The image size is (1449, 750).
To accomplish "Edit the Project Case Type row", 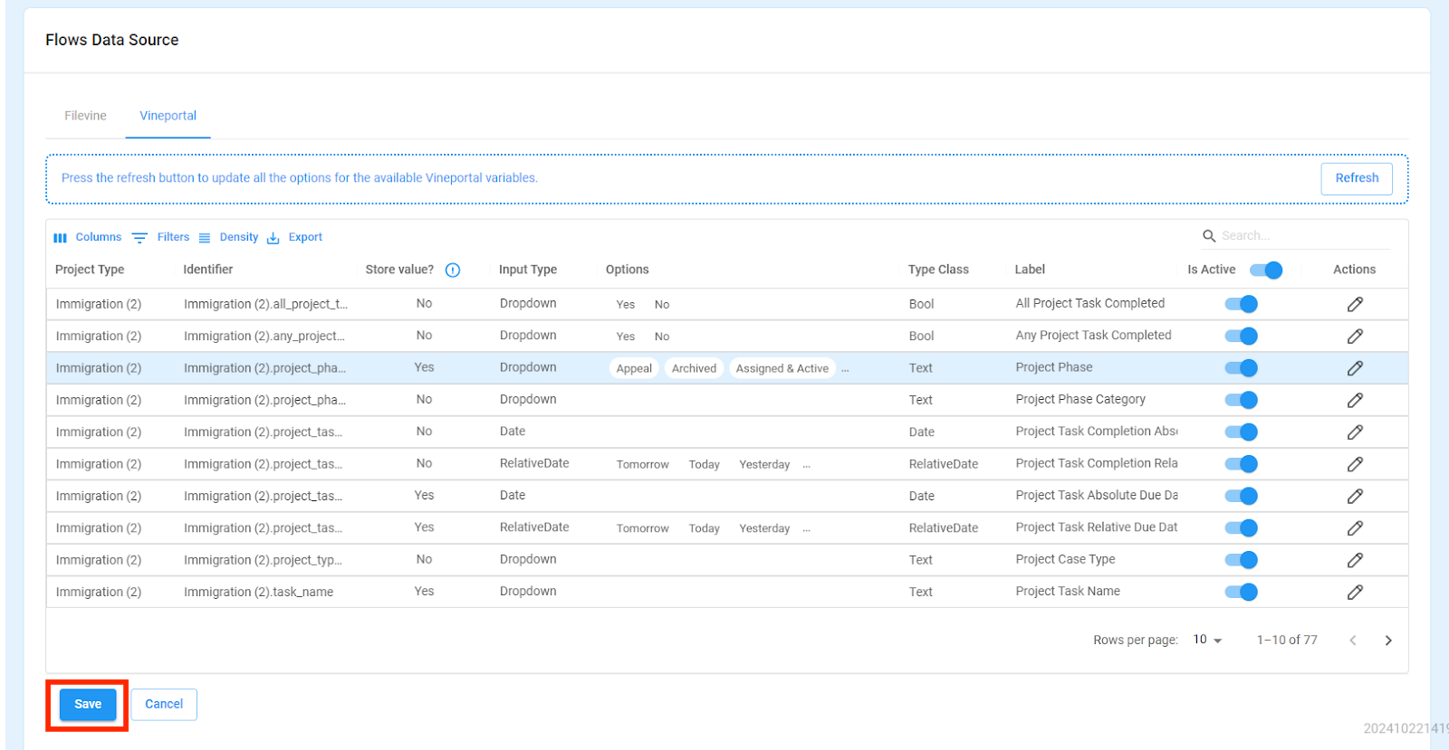I will coord(1355,560).
